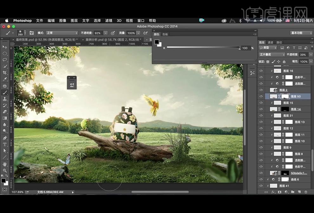Select the Lasso tool
This screenshot has height=213, width=314.
coord(5,60)
